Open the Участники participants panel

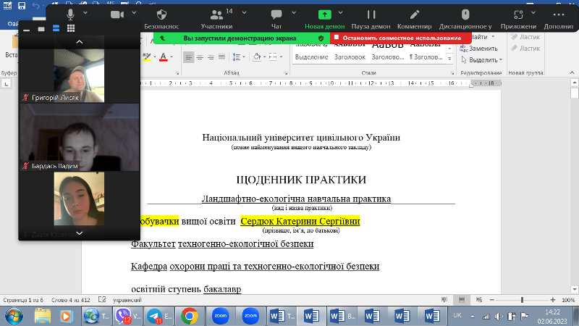coord(216,14)
